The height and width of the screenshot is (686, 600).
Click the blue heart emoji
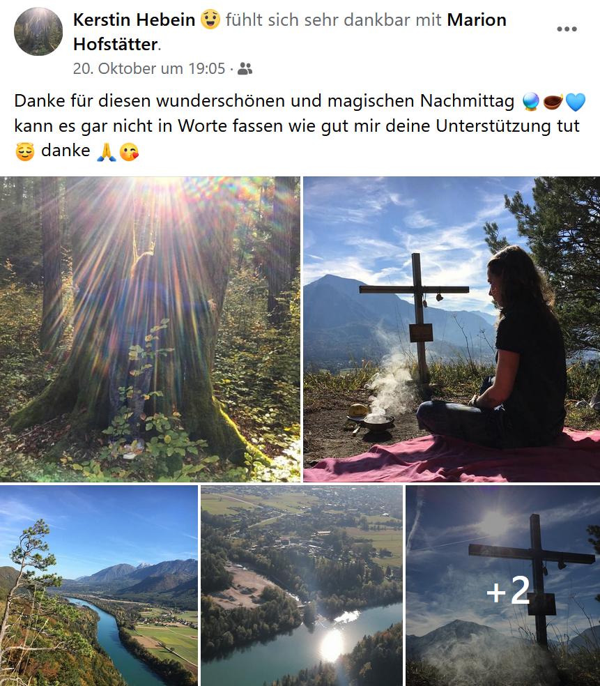(575, 102)
